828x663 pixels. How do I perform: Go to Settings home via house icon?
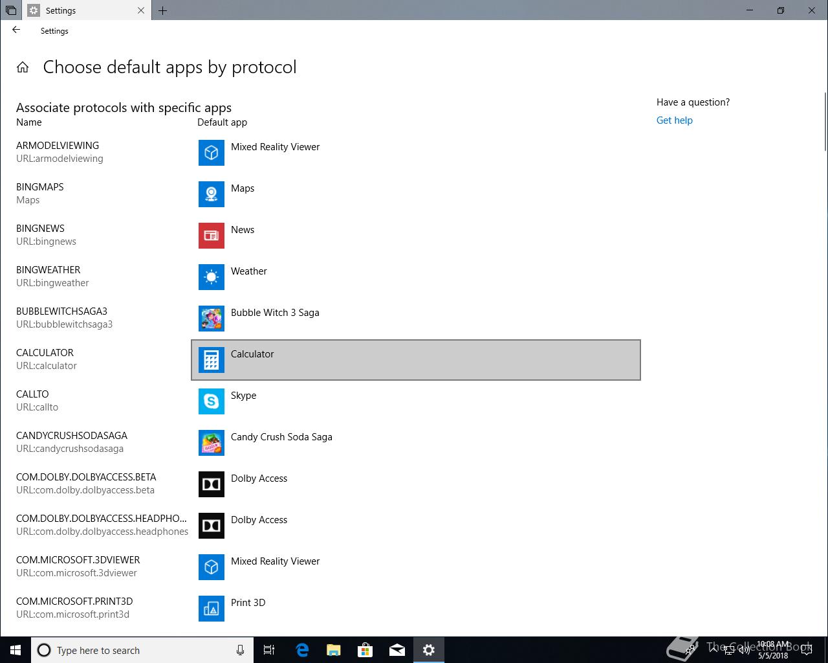[23, 67]
